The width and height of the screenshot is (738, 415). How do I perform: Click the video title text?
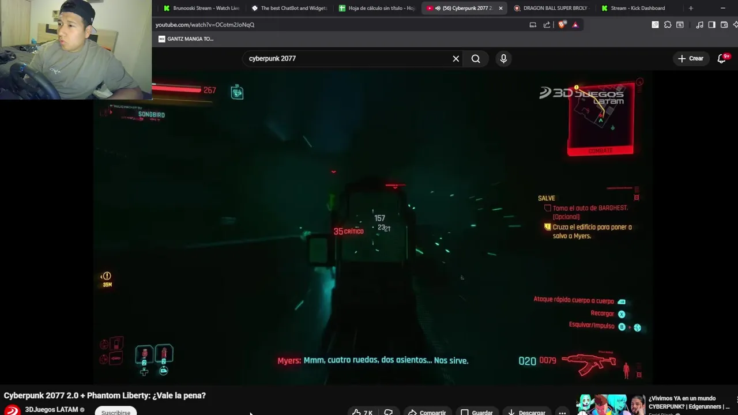(105, 395)
